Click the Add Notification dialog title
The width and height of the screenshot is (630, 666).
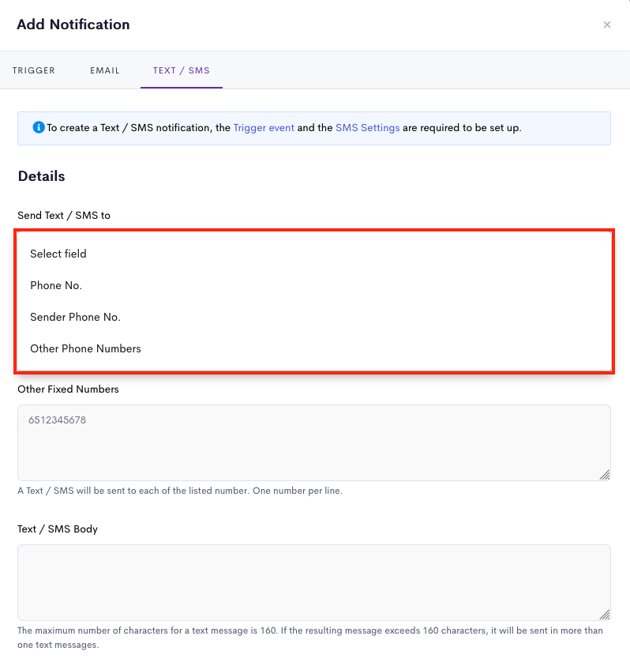(73, 24)
